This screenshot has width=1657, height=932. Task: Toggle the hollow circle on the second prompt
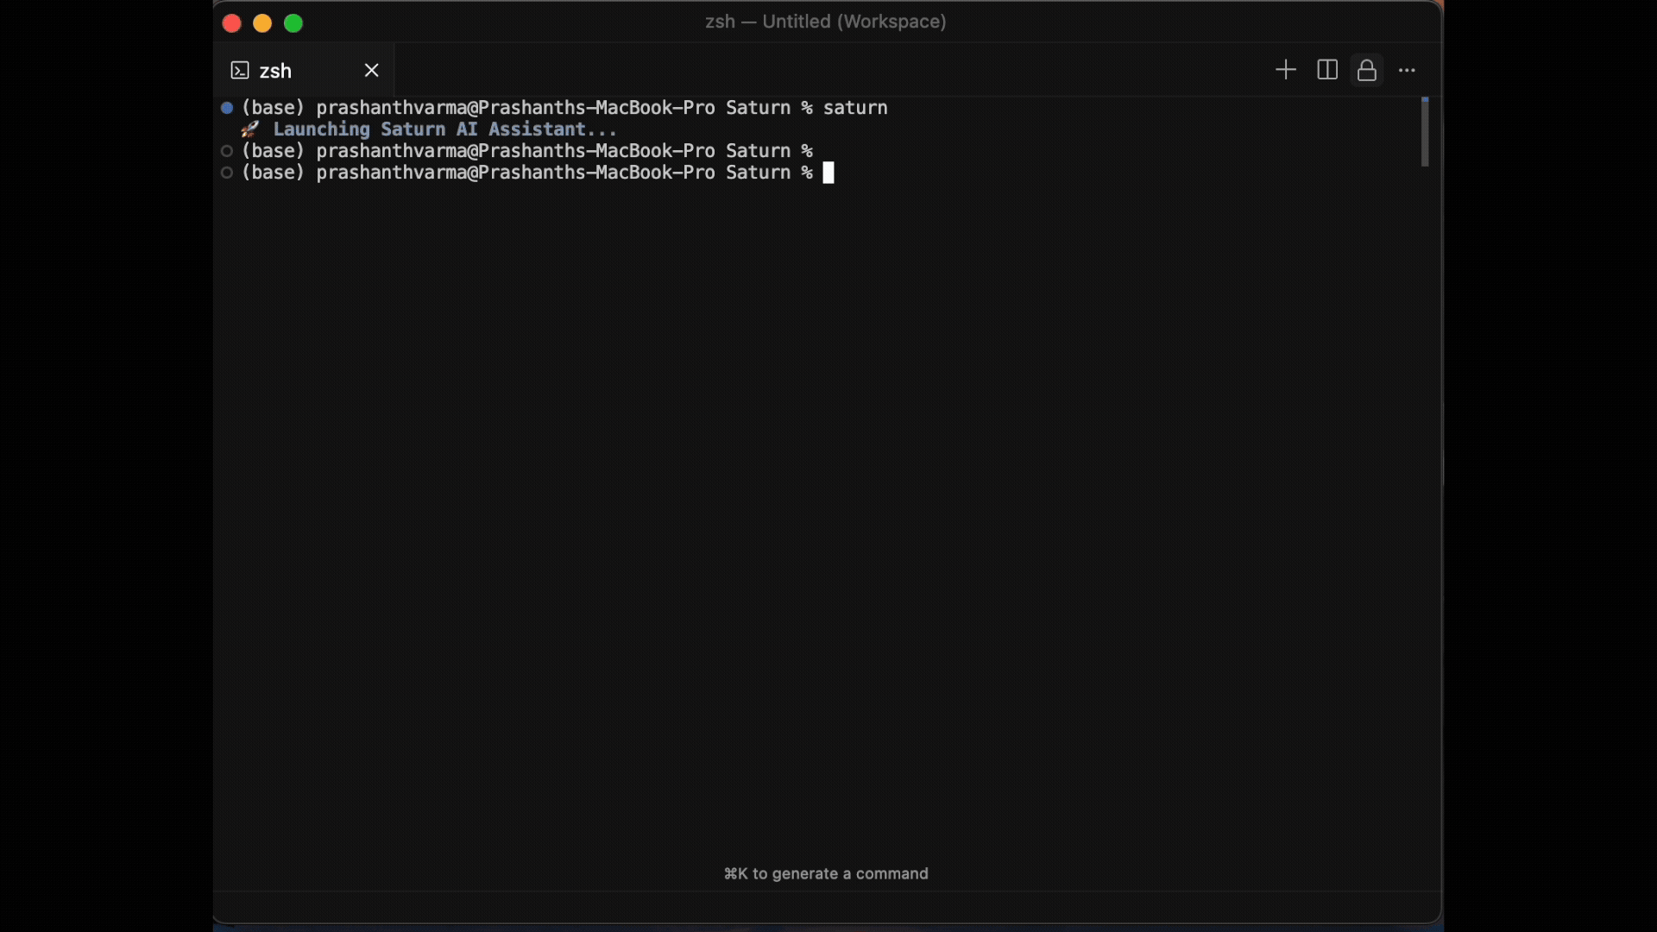point(227,150)
